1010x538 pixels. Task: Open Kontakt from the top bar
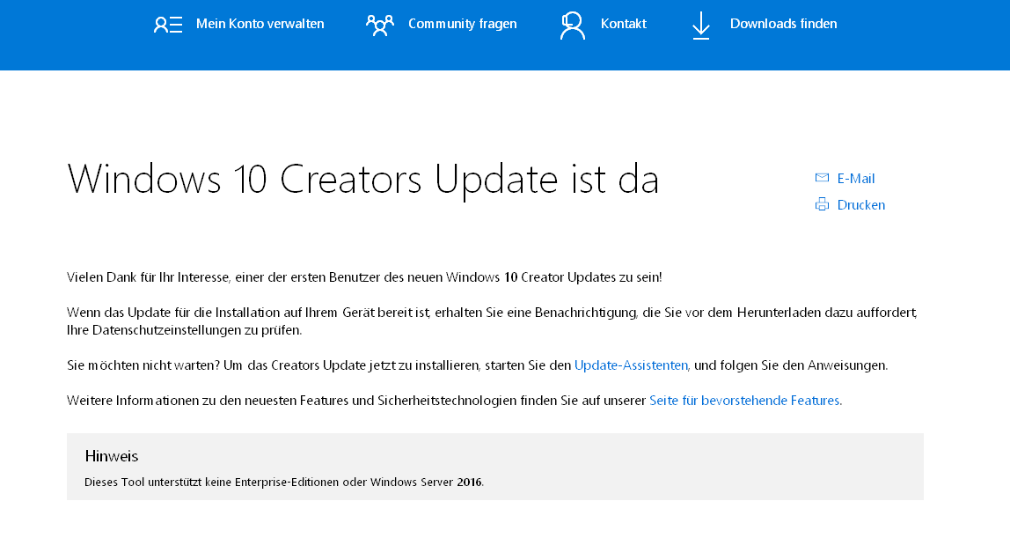point(623,24)
